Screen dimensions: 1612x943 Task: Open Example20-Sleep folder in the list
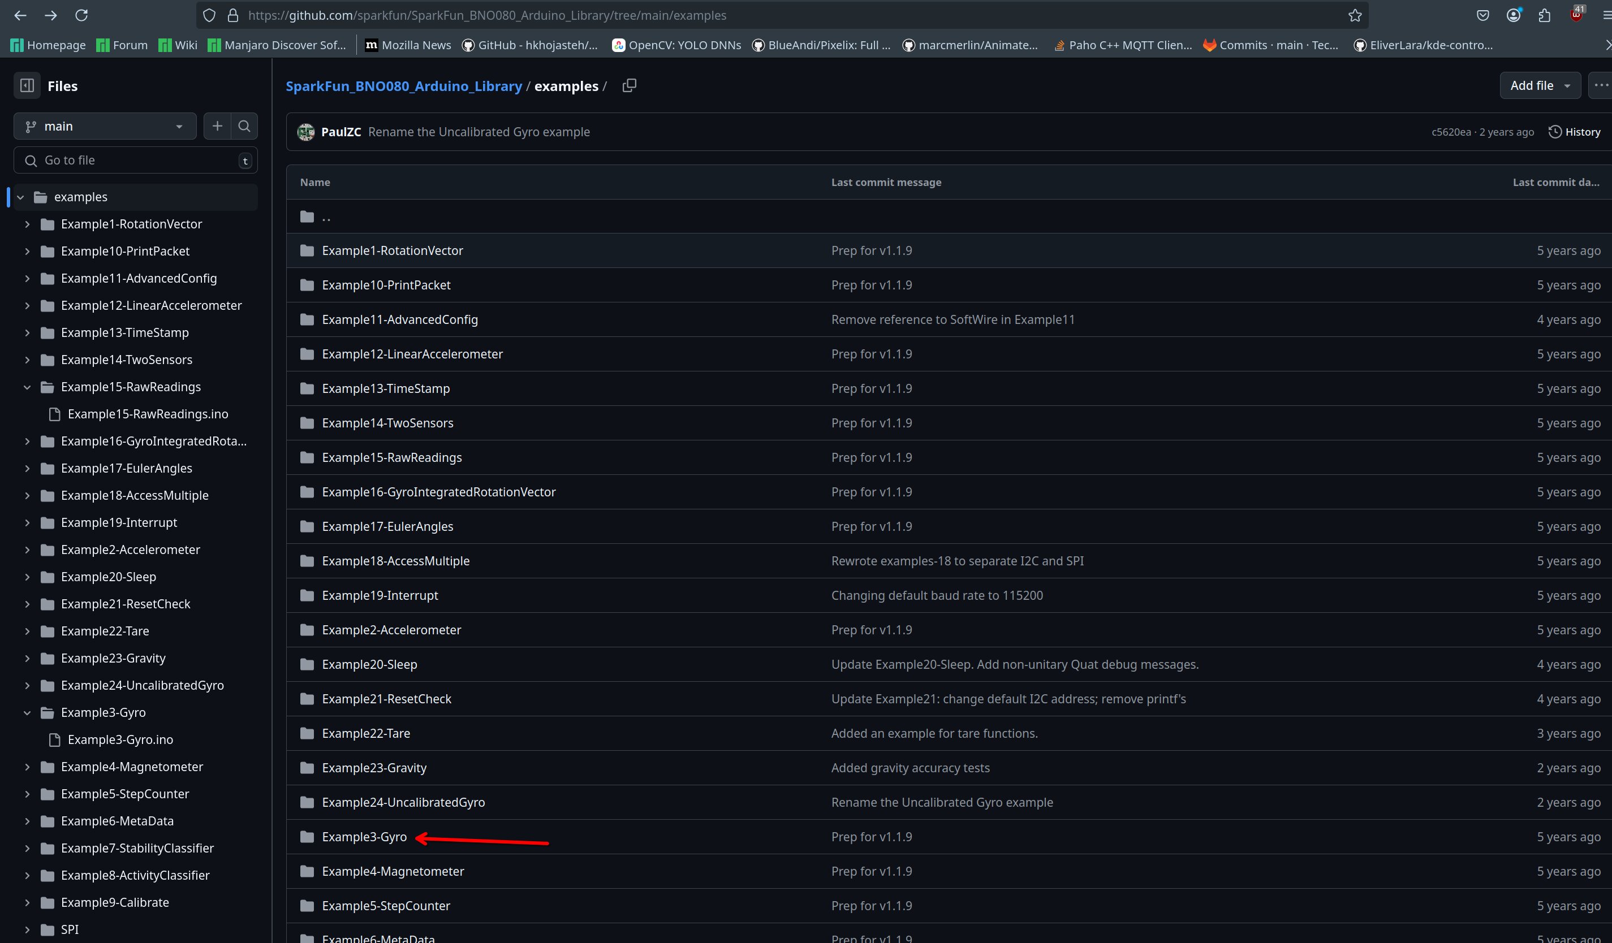(x=369, y=664)
